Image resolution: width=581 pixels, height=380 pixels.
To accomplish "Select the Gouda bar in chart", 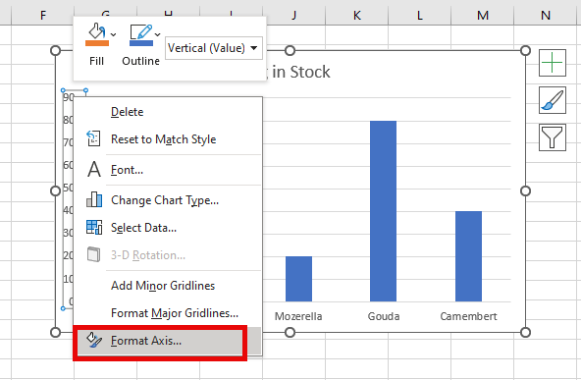I will 383,211.
